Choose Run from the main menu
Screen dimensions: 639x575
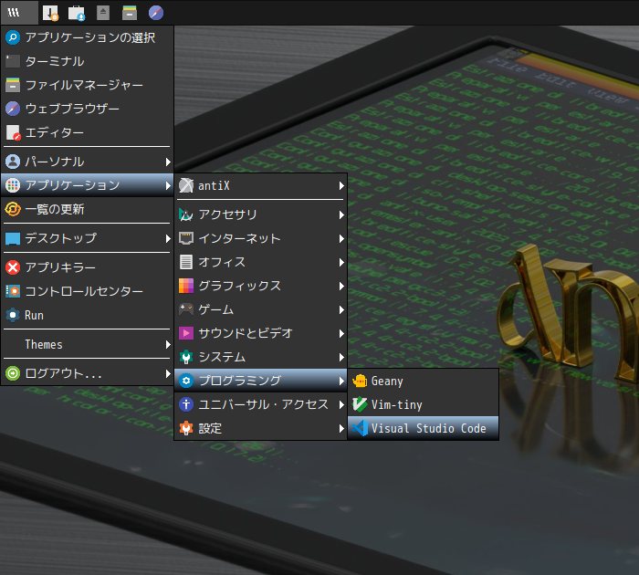tap(88, 315)
